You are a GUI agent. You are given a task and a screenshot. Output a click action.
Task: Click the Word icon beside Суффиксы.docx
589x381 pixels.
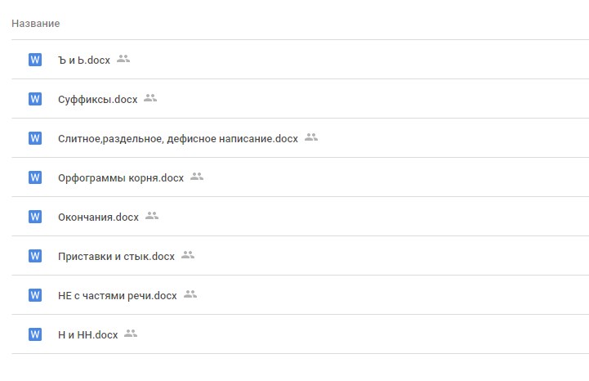click(x=35, y=99)
